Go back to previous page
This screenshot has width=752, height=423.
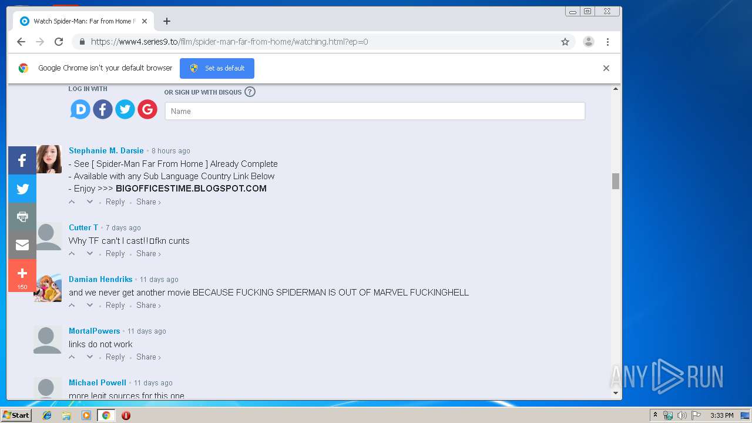[x=21, y=42]
